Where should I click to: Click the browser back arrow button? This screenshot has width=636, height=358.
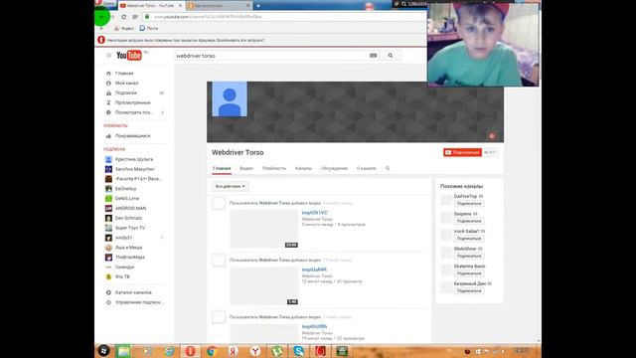tap(101, 17)
